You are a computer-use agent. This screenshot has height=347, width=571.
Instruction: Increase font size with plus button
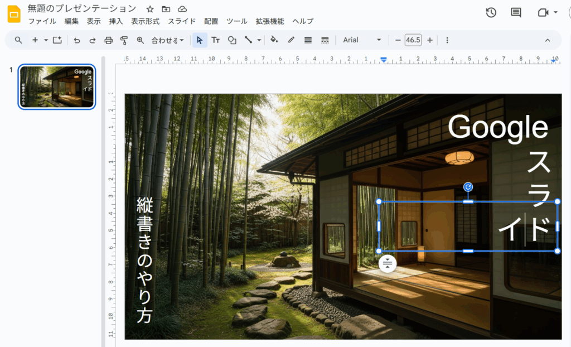click(430, 40)
